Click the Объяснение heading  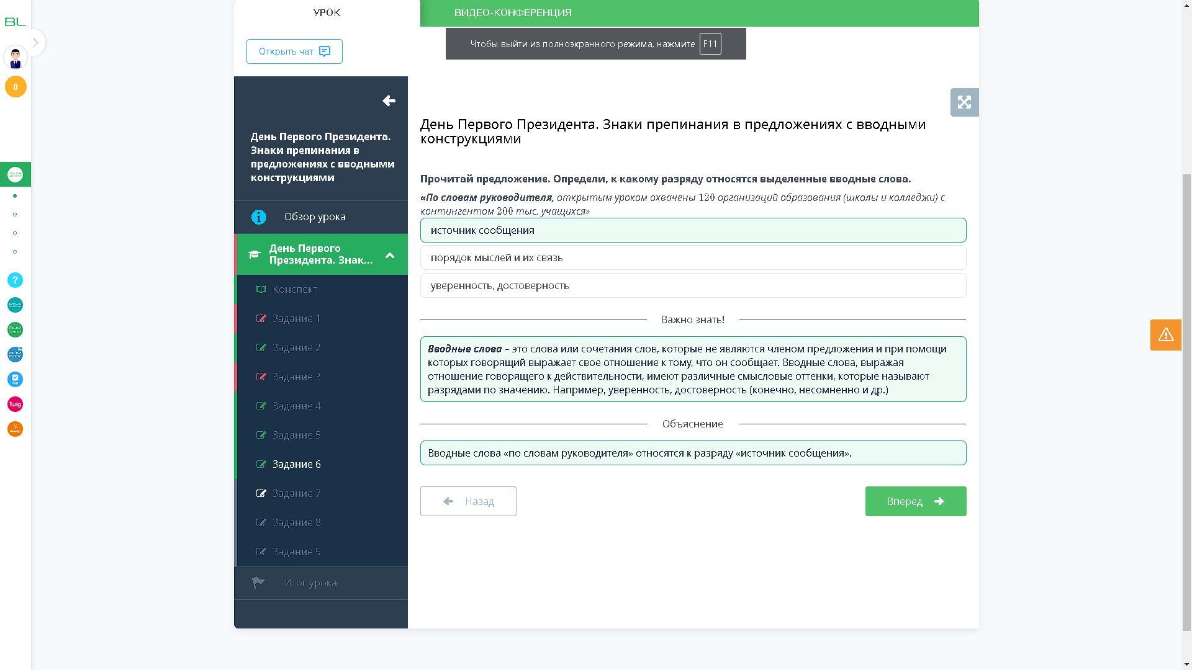693,424
